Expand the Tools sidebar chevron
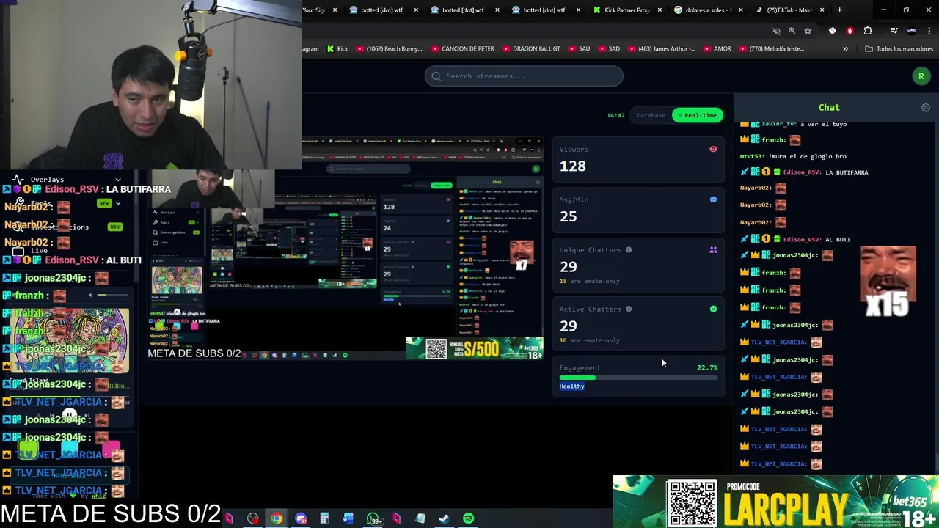This screenshot has height=528, width=939. [117, 203]
